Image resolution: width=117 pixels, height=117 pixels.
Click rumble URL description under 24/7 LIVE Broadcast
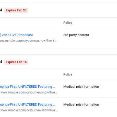pyautogui.click(x=28, y=41)
